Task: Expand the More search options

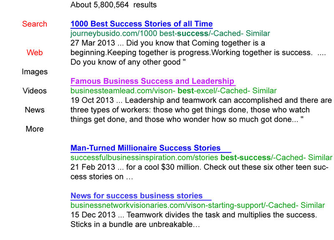Action: 35,129
